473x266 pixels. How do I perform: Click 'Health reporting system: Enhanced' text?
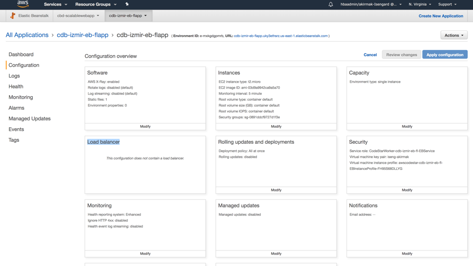click(114, 214)
